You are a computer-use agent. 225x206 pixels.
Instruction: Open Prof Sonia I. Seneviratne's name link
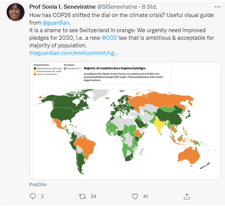click(63, 7)
